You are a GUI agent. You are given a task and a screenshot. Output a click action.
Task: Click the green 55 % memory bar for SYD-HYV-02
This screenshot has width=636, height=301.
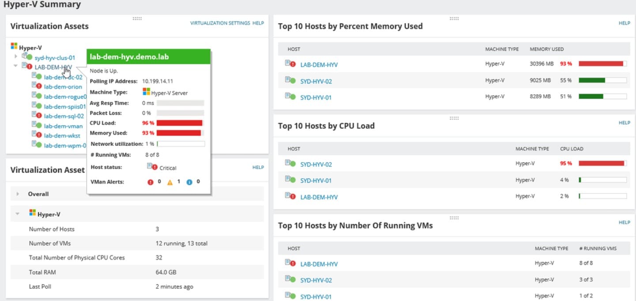pyautogui.click(x=602, y=80)
